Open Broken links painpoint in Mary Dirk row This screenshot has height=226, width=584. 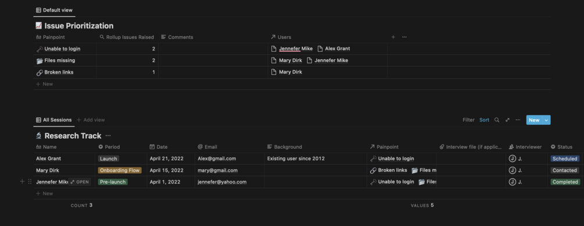[x=389, y=171]
